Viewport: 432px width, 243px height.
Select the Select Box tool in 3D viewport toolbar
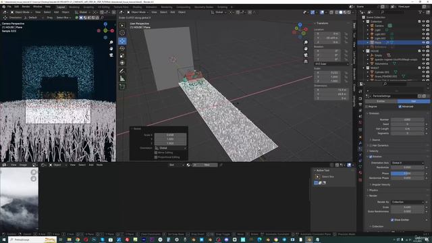[x=122, y=26]
